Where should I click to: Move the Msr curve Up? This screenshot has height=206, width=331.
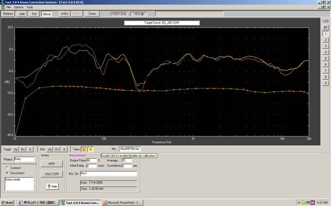[50, 149]
